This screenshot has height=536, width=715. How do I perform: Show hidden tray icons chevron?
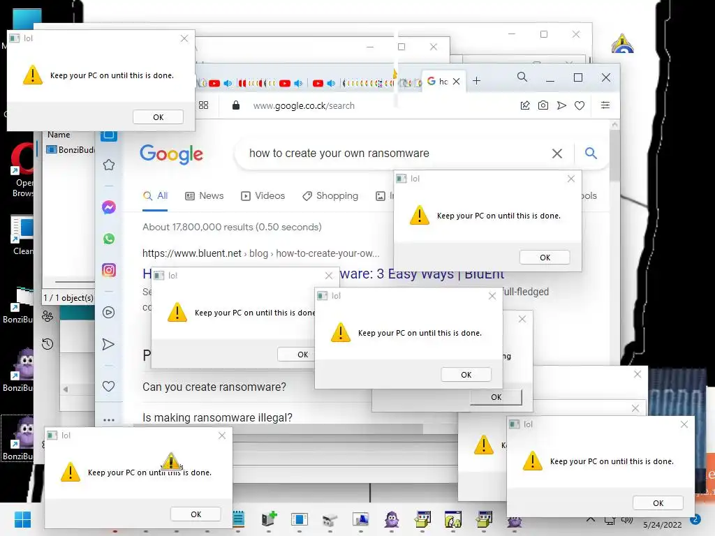[591, 519]
